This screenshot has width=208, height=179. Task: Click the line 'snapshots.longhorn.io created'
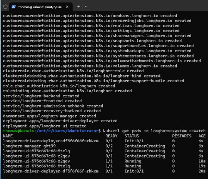point(92,41)
